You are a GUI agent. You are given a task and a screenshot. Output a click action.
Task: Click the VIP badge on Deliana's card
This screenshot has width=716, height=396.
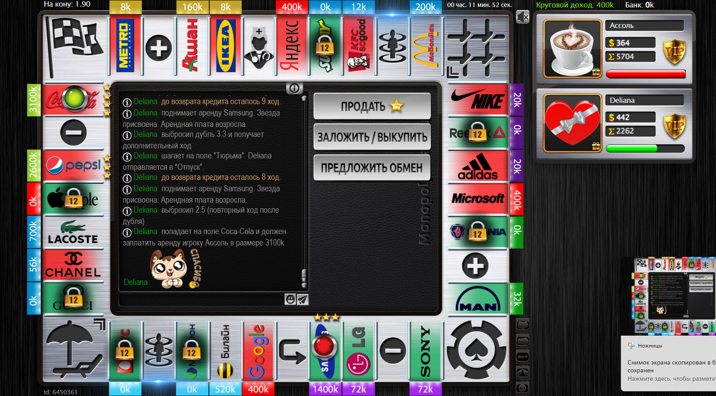[x=674, y=126]
